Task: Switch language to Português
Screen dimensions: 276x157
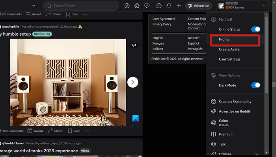Action: [x=195, y=49]
